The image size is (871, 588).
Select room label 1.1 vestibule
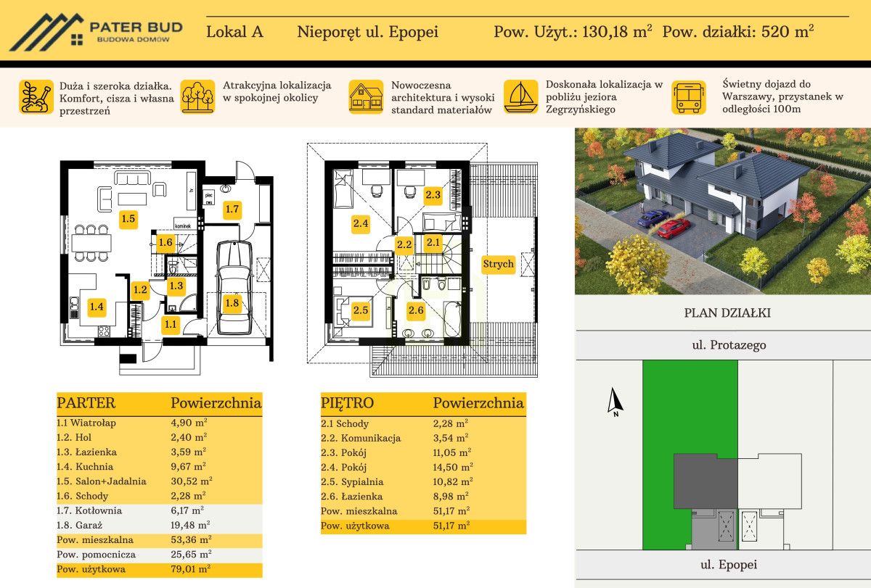point(171,324)
